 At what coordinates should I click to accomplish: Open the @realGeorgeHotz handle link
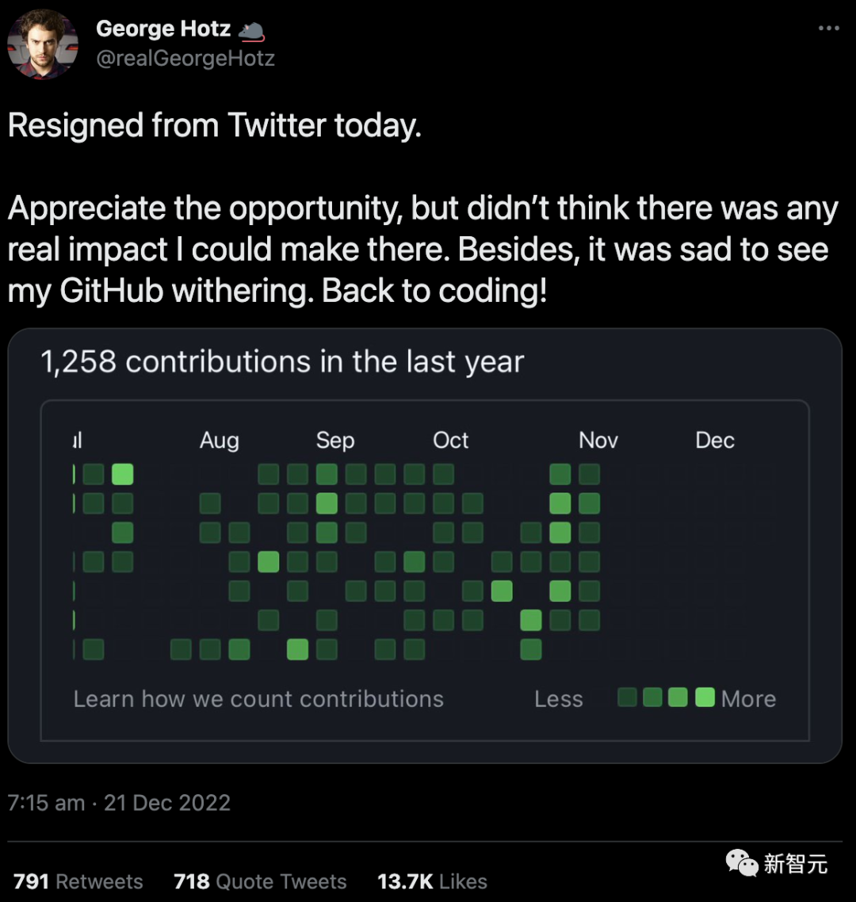[185, 59]
